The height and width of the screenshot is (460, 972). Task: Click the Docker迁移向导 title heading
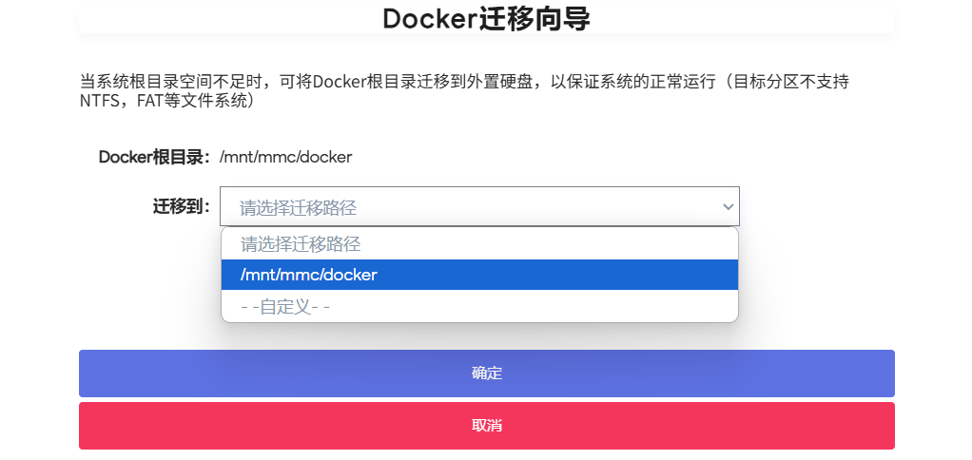[486, 18]
